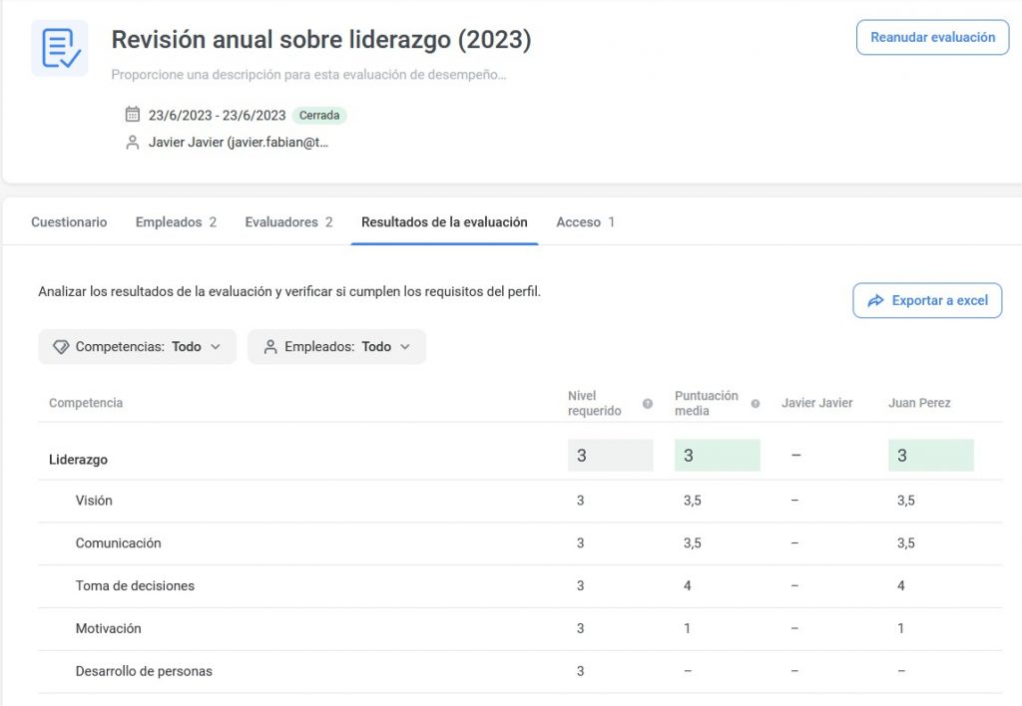Click the person icon beside Javier Javier
1022x706 pixels.
pyautogui.click(x=133, y=142)
